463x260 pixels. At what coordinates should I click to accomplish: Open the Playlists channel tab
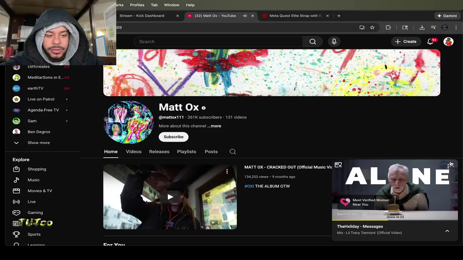pos(187,152)
